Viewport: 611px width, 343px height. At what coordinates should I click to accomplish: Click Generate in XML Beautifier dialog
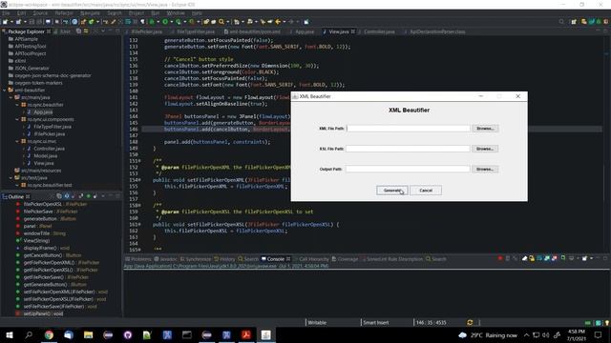pyautogui.click(x=392, y=191)
